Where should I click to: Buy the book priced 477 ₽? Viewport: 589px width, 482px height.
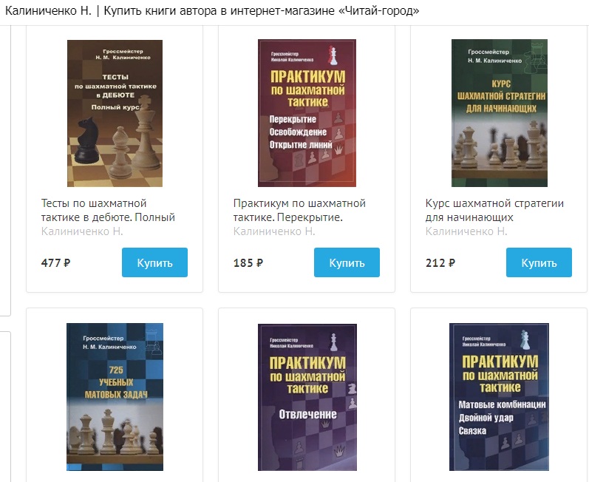coord(154,262)
